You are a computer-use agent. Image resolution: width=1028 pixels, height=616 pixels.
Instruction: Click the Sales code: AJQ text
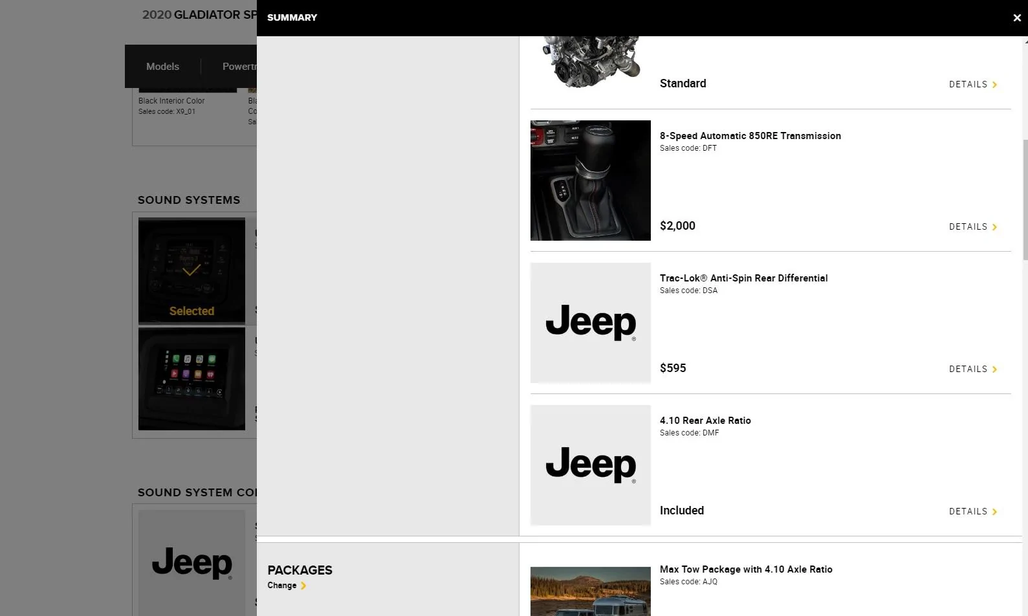pyautogui.click(x=688, y=582)
